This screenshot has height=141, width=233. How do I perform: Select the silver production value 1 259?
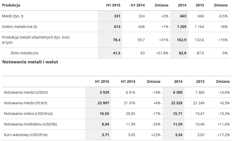[x=181, y=27]
